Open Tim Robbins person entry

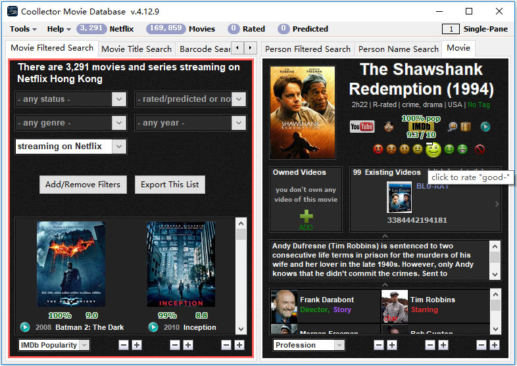point(435,306)
